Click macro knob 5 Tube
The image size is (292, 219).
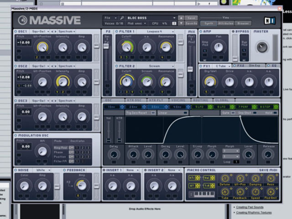click(x=225, y=192)
